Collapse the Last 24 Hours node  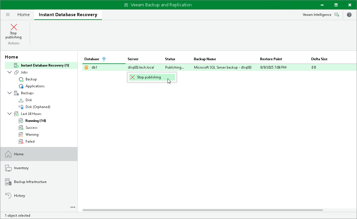click(x=9, y=114)
